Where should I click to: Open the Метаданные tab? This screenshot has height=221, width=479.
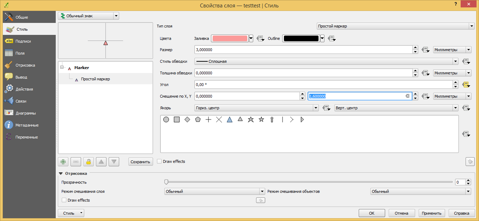tap(27, 125)
